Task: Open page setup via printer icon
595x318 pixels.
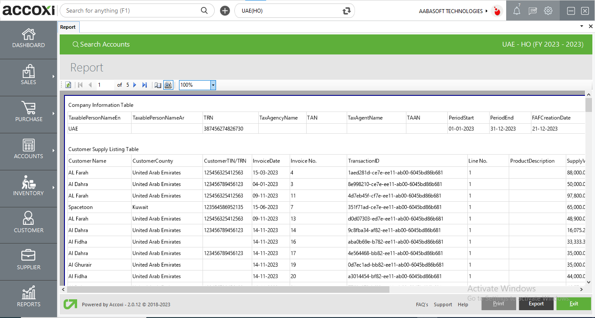Action: 168,85
